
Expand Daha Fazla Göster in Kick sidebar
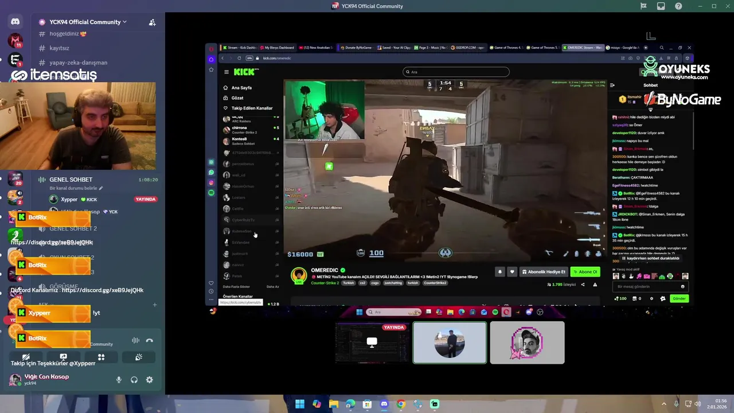tap(236, 287)
